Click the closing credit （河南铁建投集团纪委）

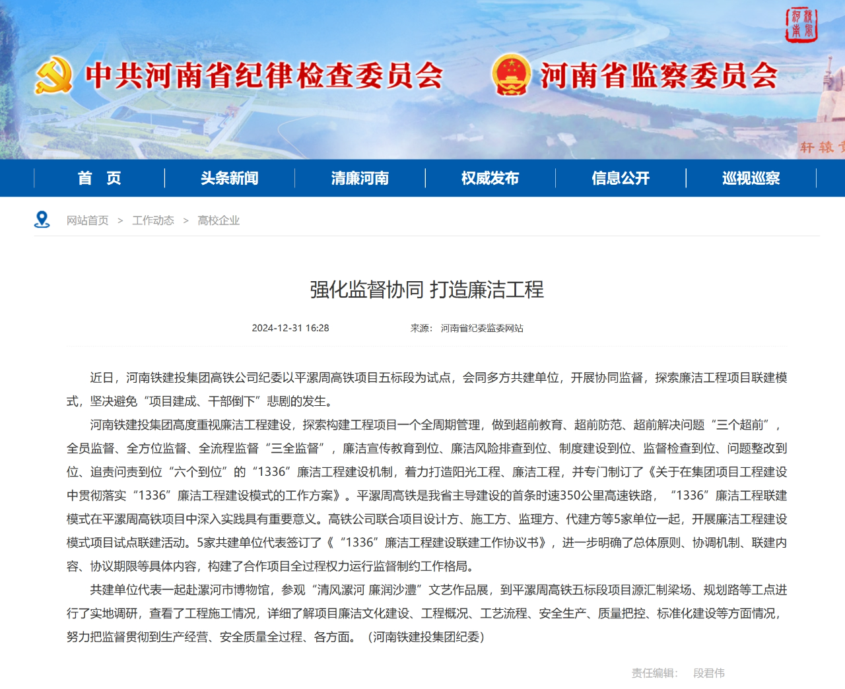tap(426, 637)
